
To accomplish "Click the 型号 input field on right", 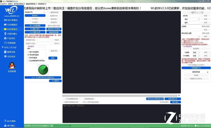I will click(x=194, y=23).
